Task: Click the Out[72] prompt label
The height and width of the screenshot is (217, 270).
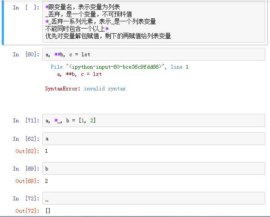Action: pyautogui.click(x=27, y=211)
